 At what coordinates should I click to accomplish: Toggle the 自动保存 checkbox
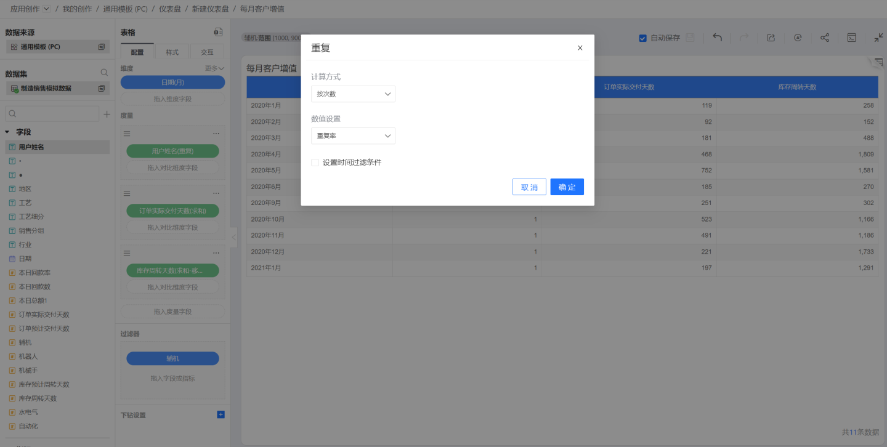(643, 38)
